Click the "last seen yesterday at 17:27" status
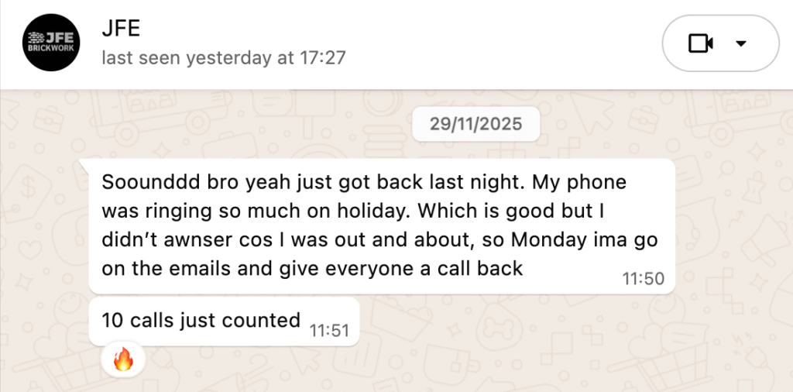This screenshot has height=392, width=793. pyautogui.click(x=223, y=57)
